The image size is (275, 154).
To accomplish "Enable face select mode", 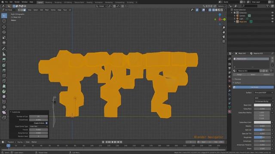I will (24, 10).
